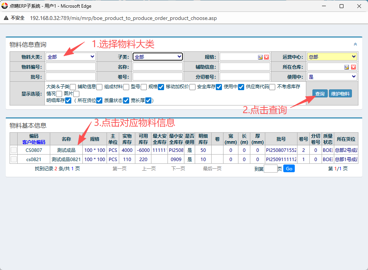Uncheck the 安全库存 display option

[x=219, y=87]
